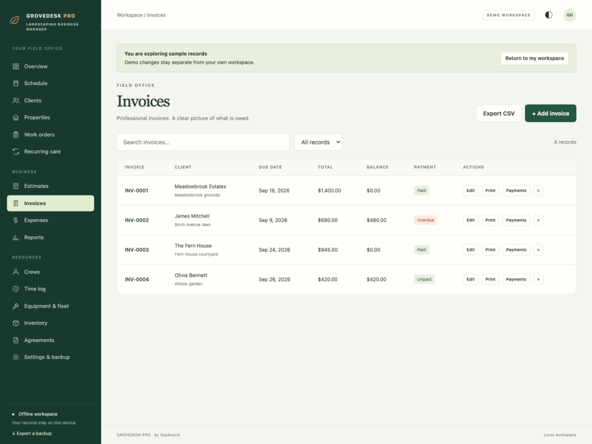The width and height of the screenshot is (592, 444).
Task: Delete INV-0001 with the red x
Action: click(x=538, y=191)
